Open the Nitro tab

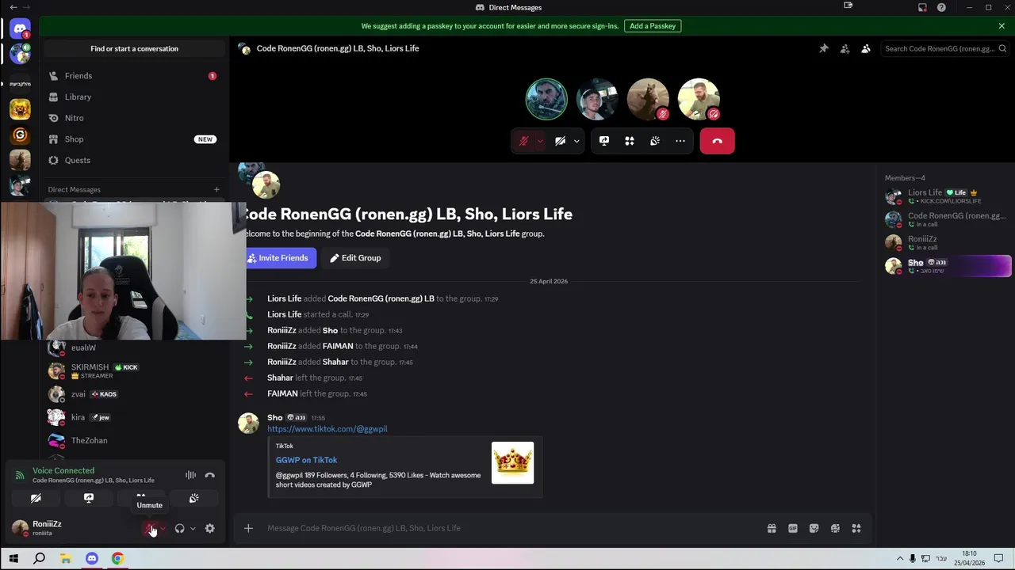click(133, 118)
